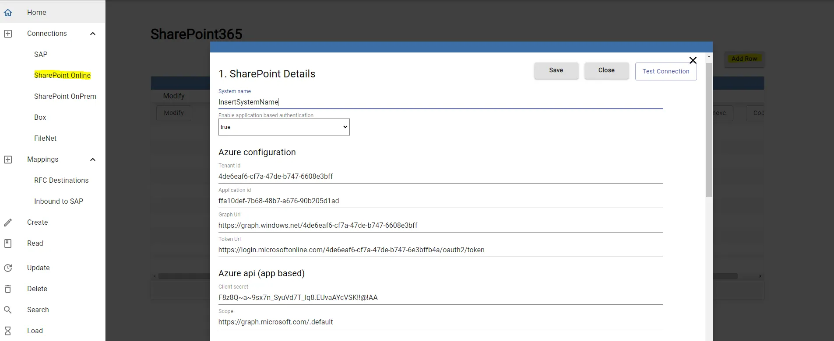Click the Scope field
Image resolution: width=834 pixels, height=341 pixels.
(441, 322)
